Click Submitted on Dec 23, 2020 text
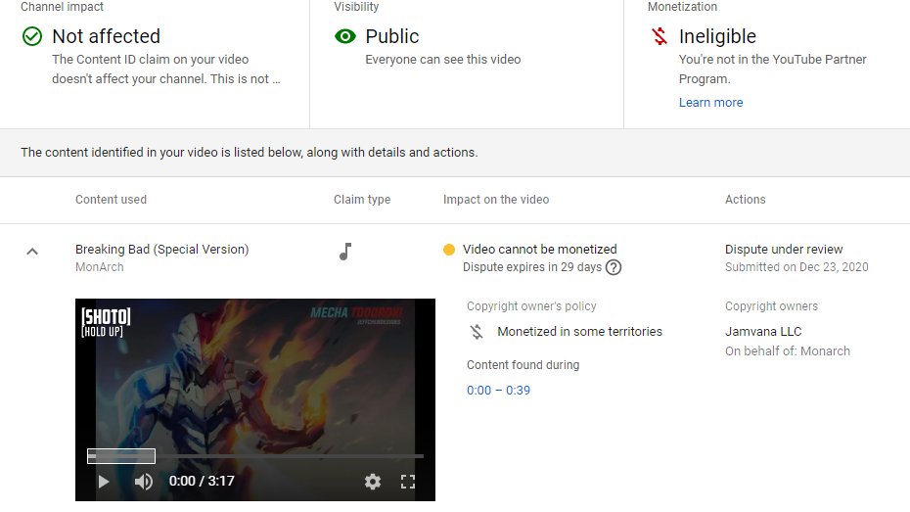The height and width of the screenshot is (512, 910). point(796,267)
